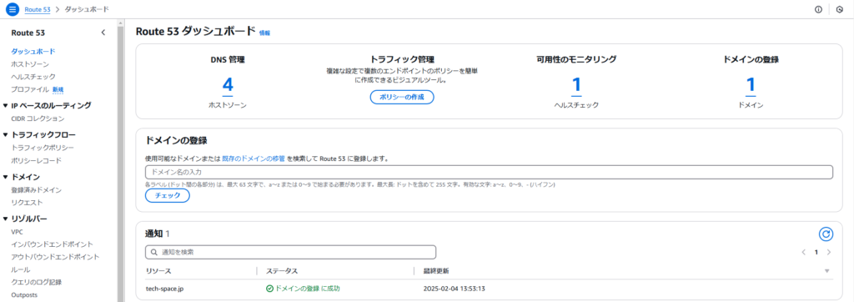Open VPC under リゾルバー
This screenshot has width=854, height=302.
[17, 232]
